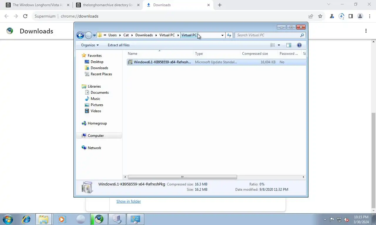The image size is (376, 225).
Task: Open the browser tab search chevron
Action: pos(329,4)
